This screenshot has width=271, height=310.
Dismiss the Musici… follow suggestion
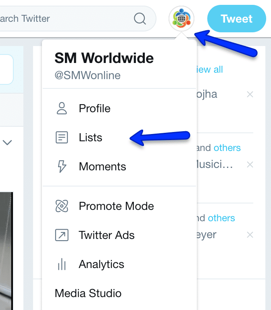250,165
